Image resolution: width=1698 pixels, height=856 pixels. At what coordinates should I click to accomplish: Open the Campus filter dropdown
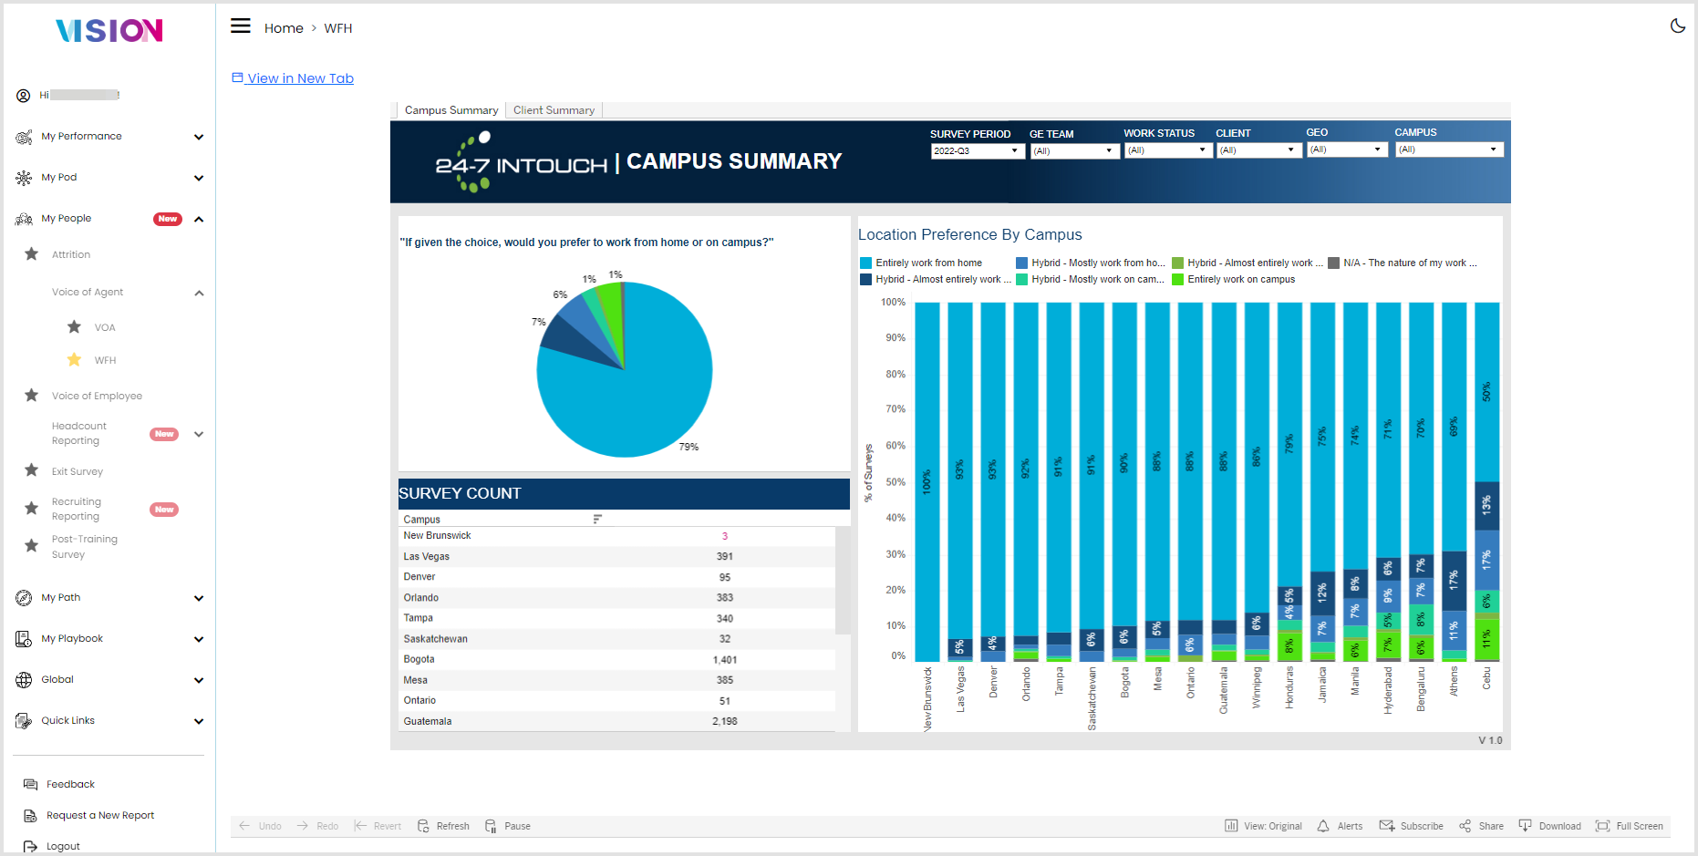pyautogui.click(x=1449, y=150)
